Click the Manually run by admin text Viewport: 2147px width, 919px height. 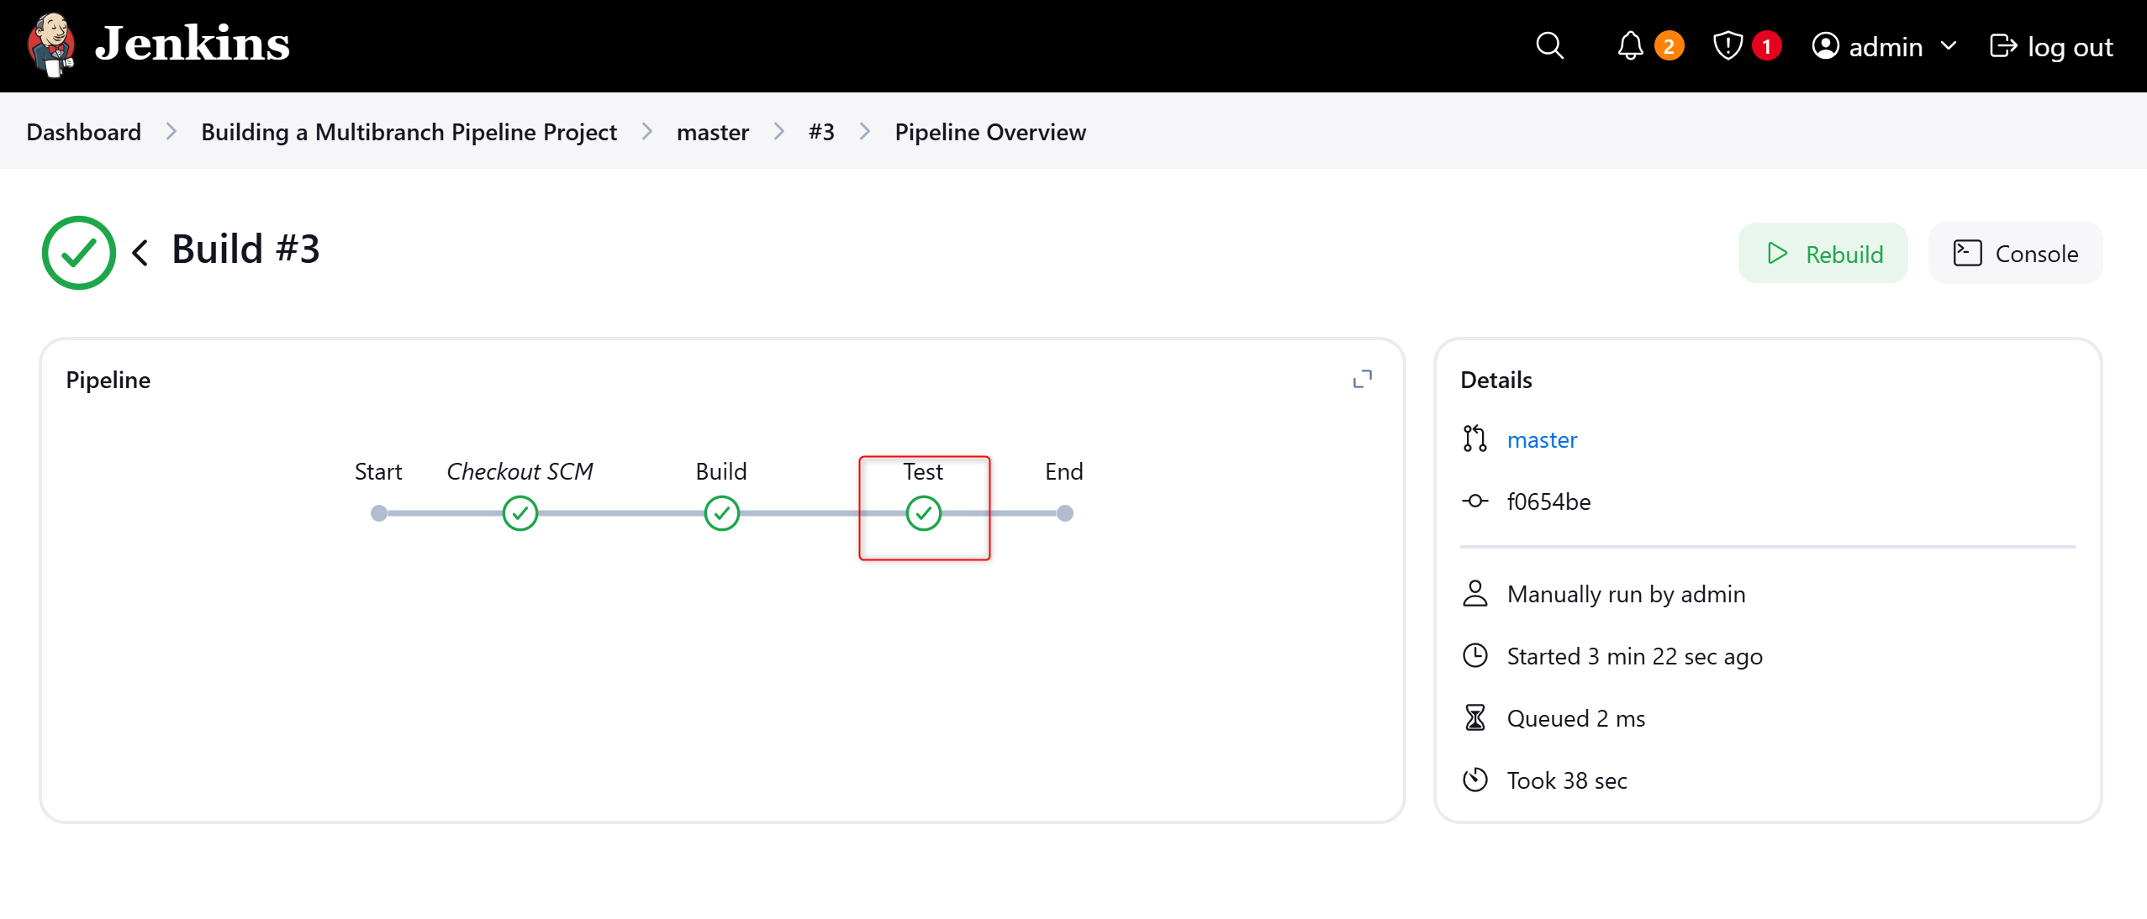pyautogui.click(x=1626, y=594)
